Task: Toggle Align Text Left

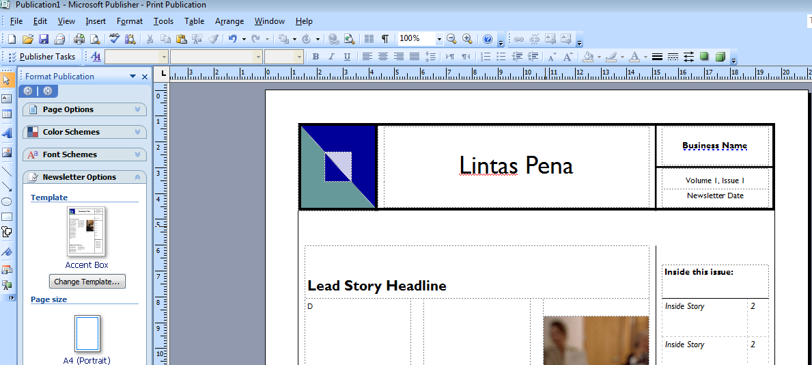Action: [367, 57]
